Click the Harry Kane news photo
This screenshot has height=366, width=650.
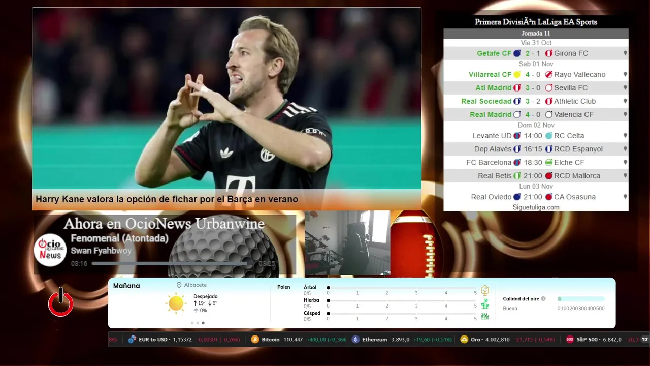pos(226,99)
